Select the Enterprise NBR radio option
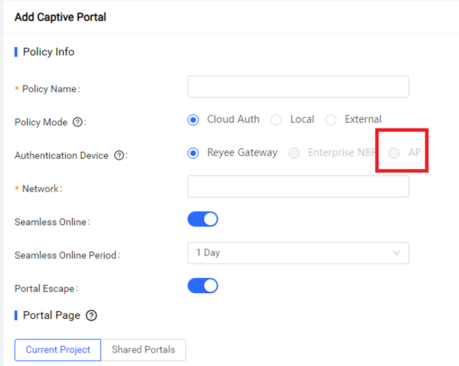 (294, 153)
